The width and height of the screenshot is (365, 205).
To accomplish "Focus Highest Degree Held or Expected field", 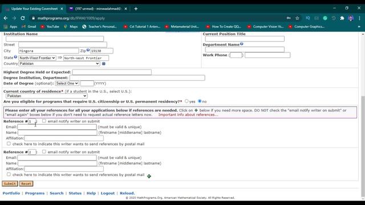I will pos(112,72).
